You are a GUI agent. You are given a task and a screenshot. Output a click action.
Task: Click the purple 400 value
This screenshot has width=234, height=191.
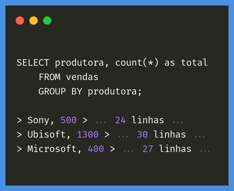(x=96, y=149)
